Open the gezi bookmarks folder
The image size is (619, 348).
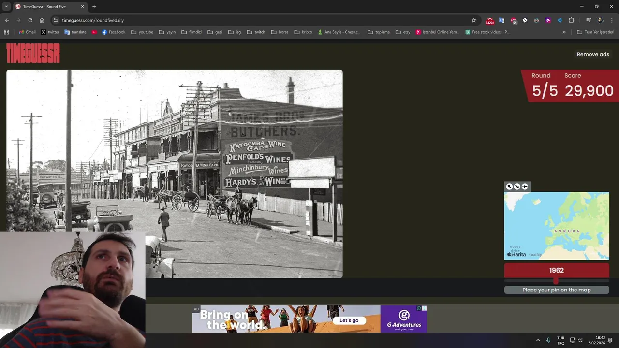(x=215, y=32)
